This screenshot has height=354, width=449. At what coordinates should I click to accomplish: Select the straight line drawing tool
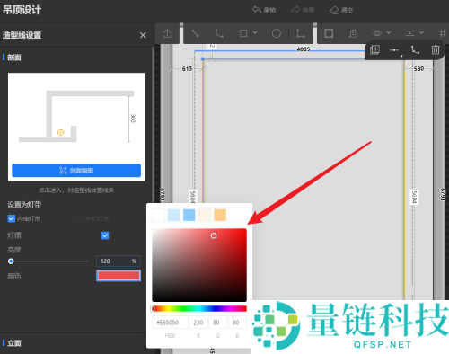coord(195,33)
